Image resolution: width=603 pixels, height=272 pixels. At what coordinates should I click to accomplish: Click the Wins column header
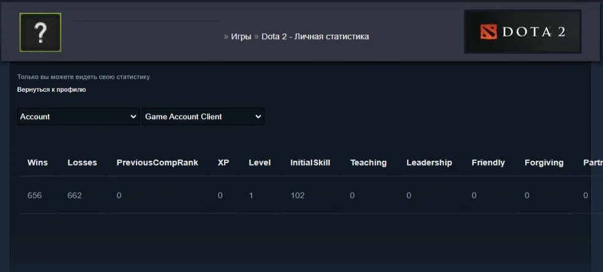pyautogui.click(x=37, y=163)
